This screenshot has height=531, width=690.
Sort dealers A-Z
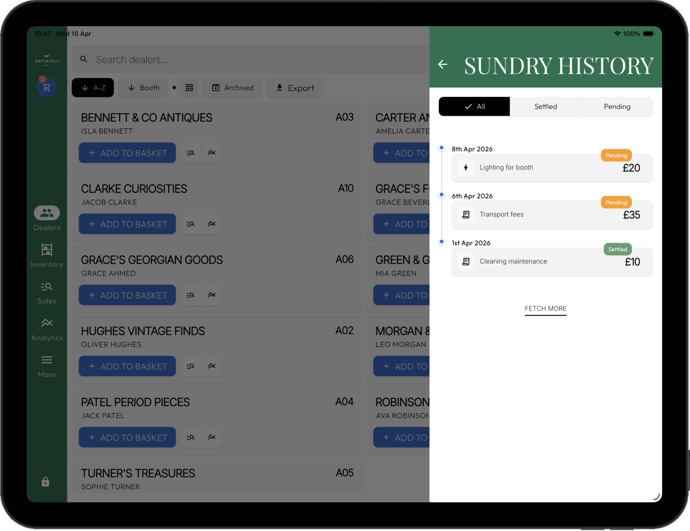click(x=93, y=88)
